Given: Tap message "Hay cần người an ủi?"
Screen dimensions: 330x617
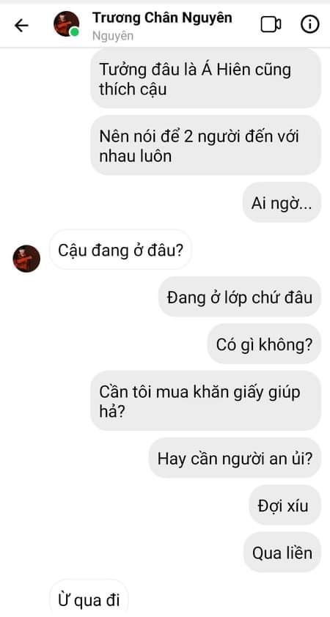Looking at the screenshot, I should 235,459.
